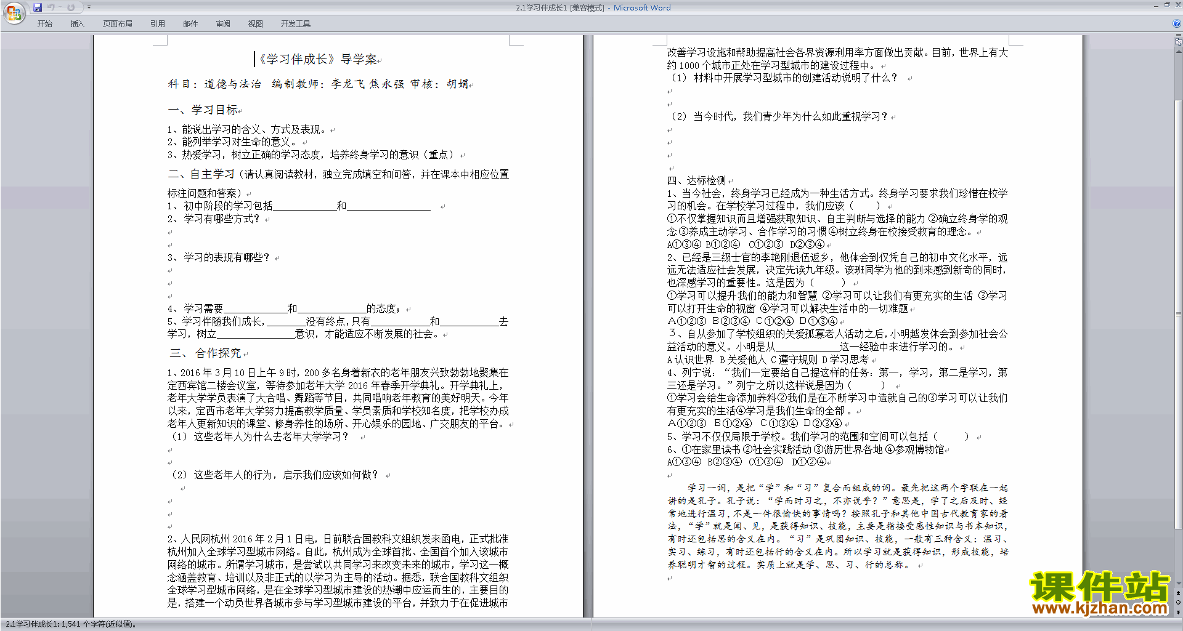Click the heading 二、自主学习
Viewport: 1183px width, 631px height.
point(201,174)
